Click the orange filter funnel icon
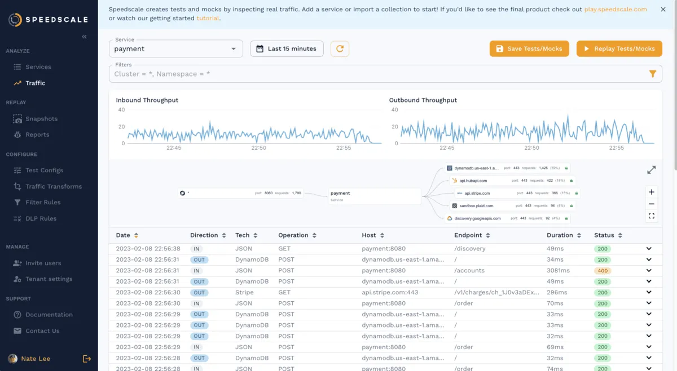This screenshot has width=677, height=371. [x=653, y=74]
